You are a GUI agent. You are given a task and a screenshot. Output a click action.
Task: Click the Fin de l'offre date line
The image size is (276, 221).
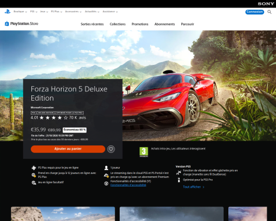pyautogui.click(x=52, y=136)
